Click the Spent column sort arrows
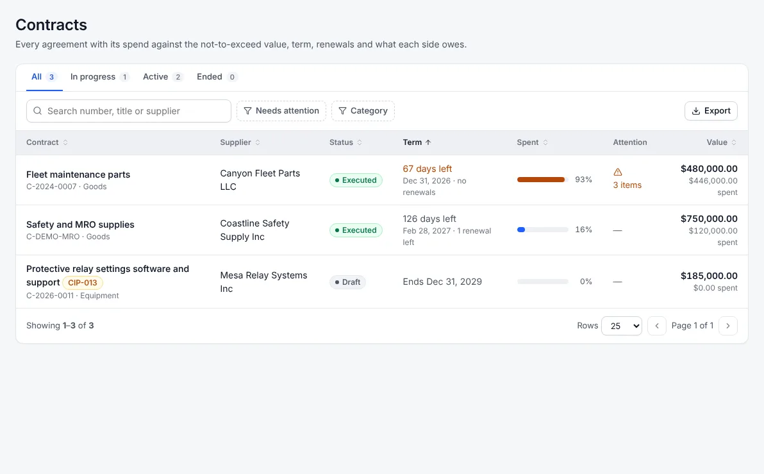Screen dimensions: 764x474 (545, 142)
